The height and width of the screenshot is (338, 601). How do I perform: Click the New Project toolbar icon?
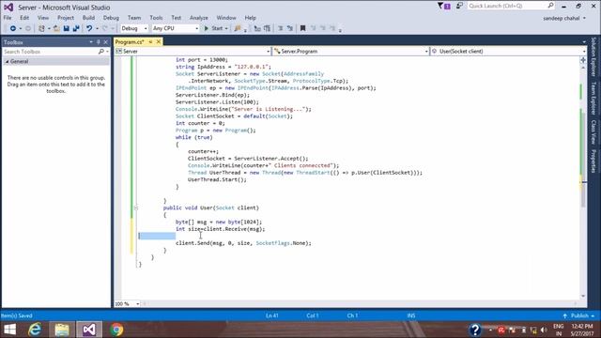pyautogui.click(x=41, y=28)
